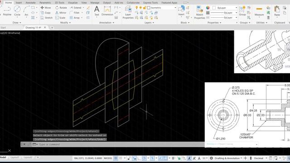Toggle object snap tracking
Viewport: 290px width, 163px height.
[160, 158]
